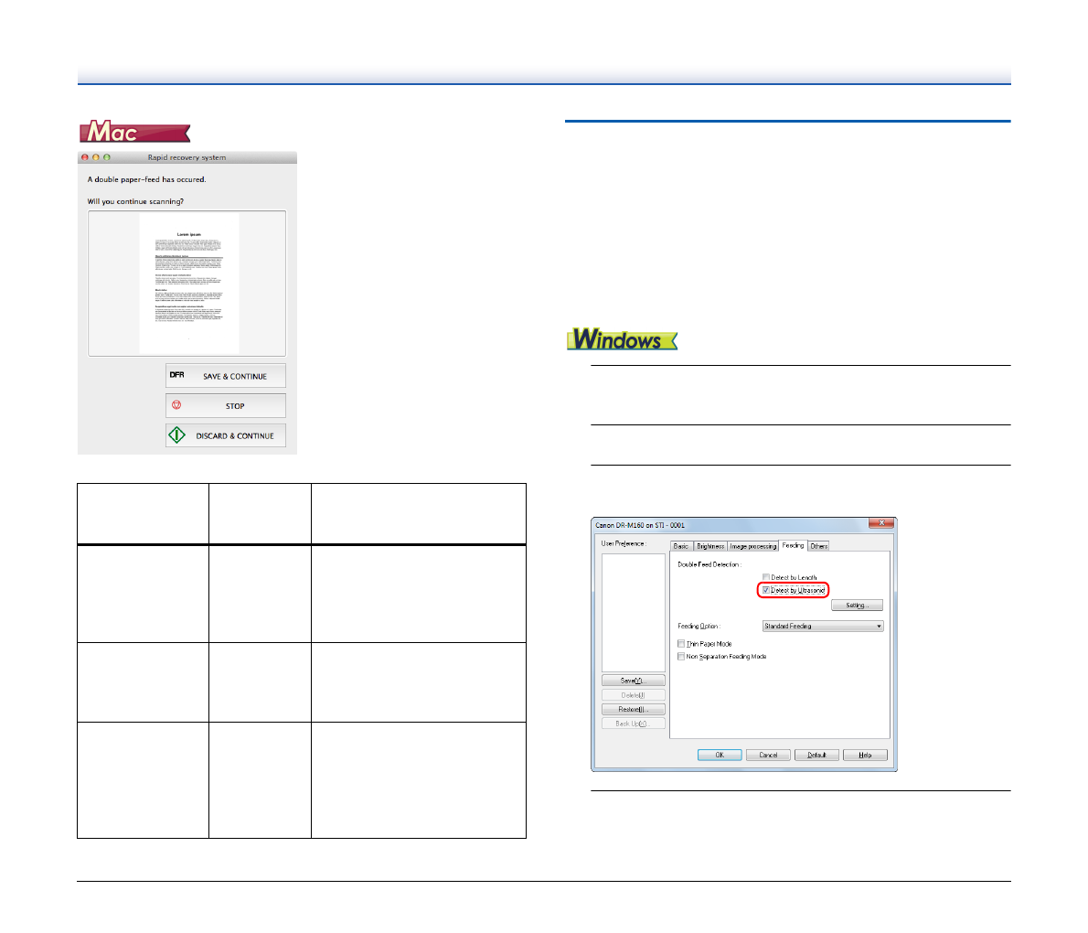The width and height of the screenshot is (1088, 933).
Task: Click the scanned page preview thumbnail
Action: tap(188, 284)
